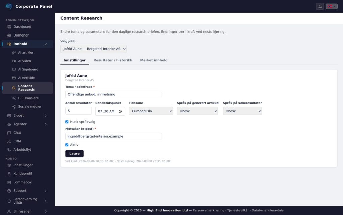Open the Tjenestevilkår footer link
The image size is (343, 215).
click(238, 210)
